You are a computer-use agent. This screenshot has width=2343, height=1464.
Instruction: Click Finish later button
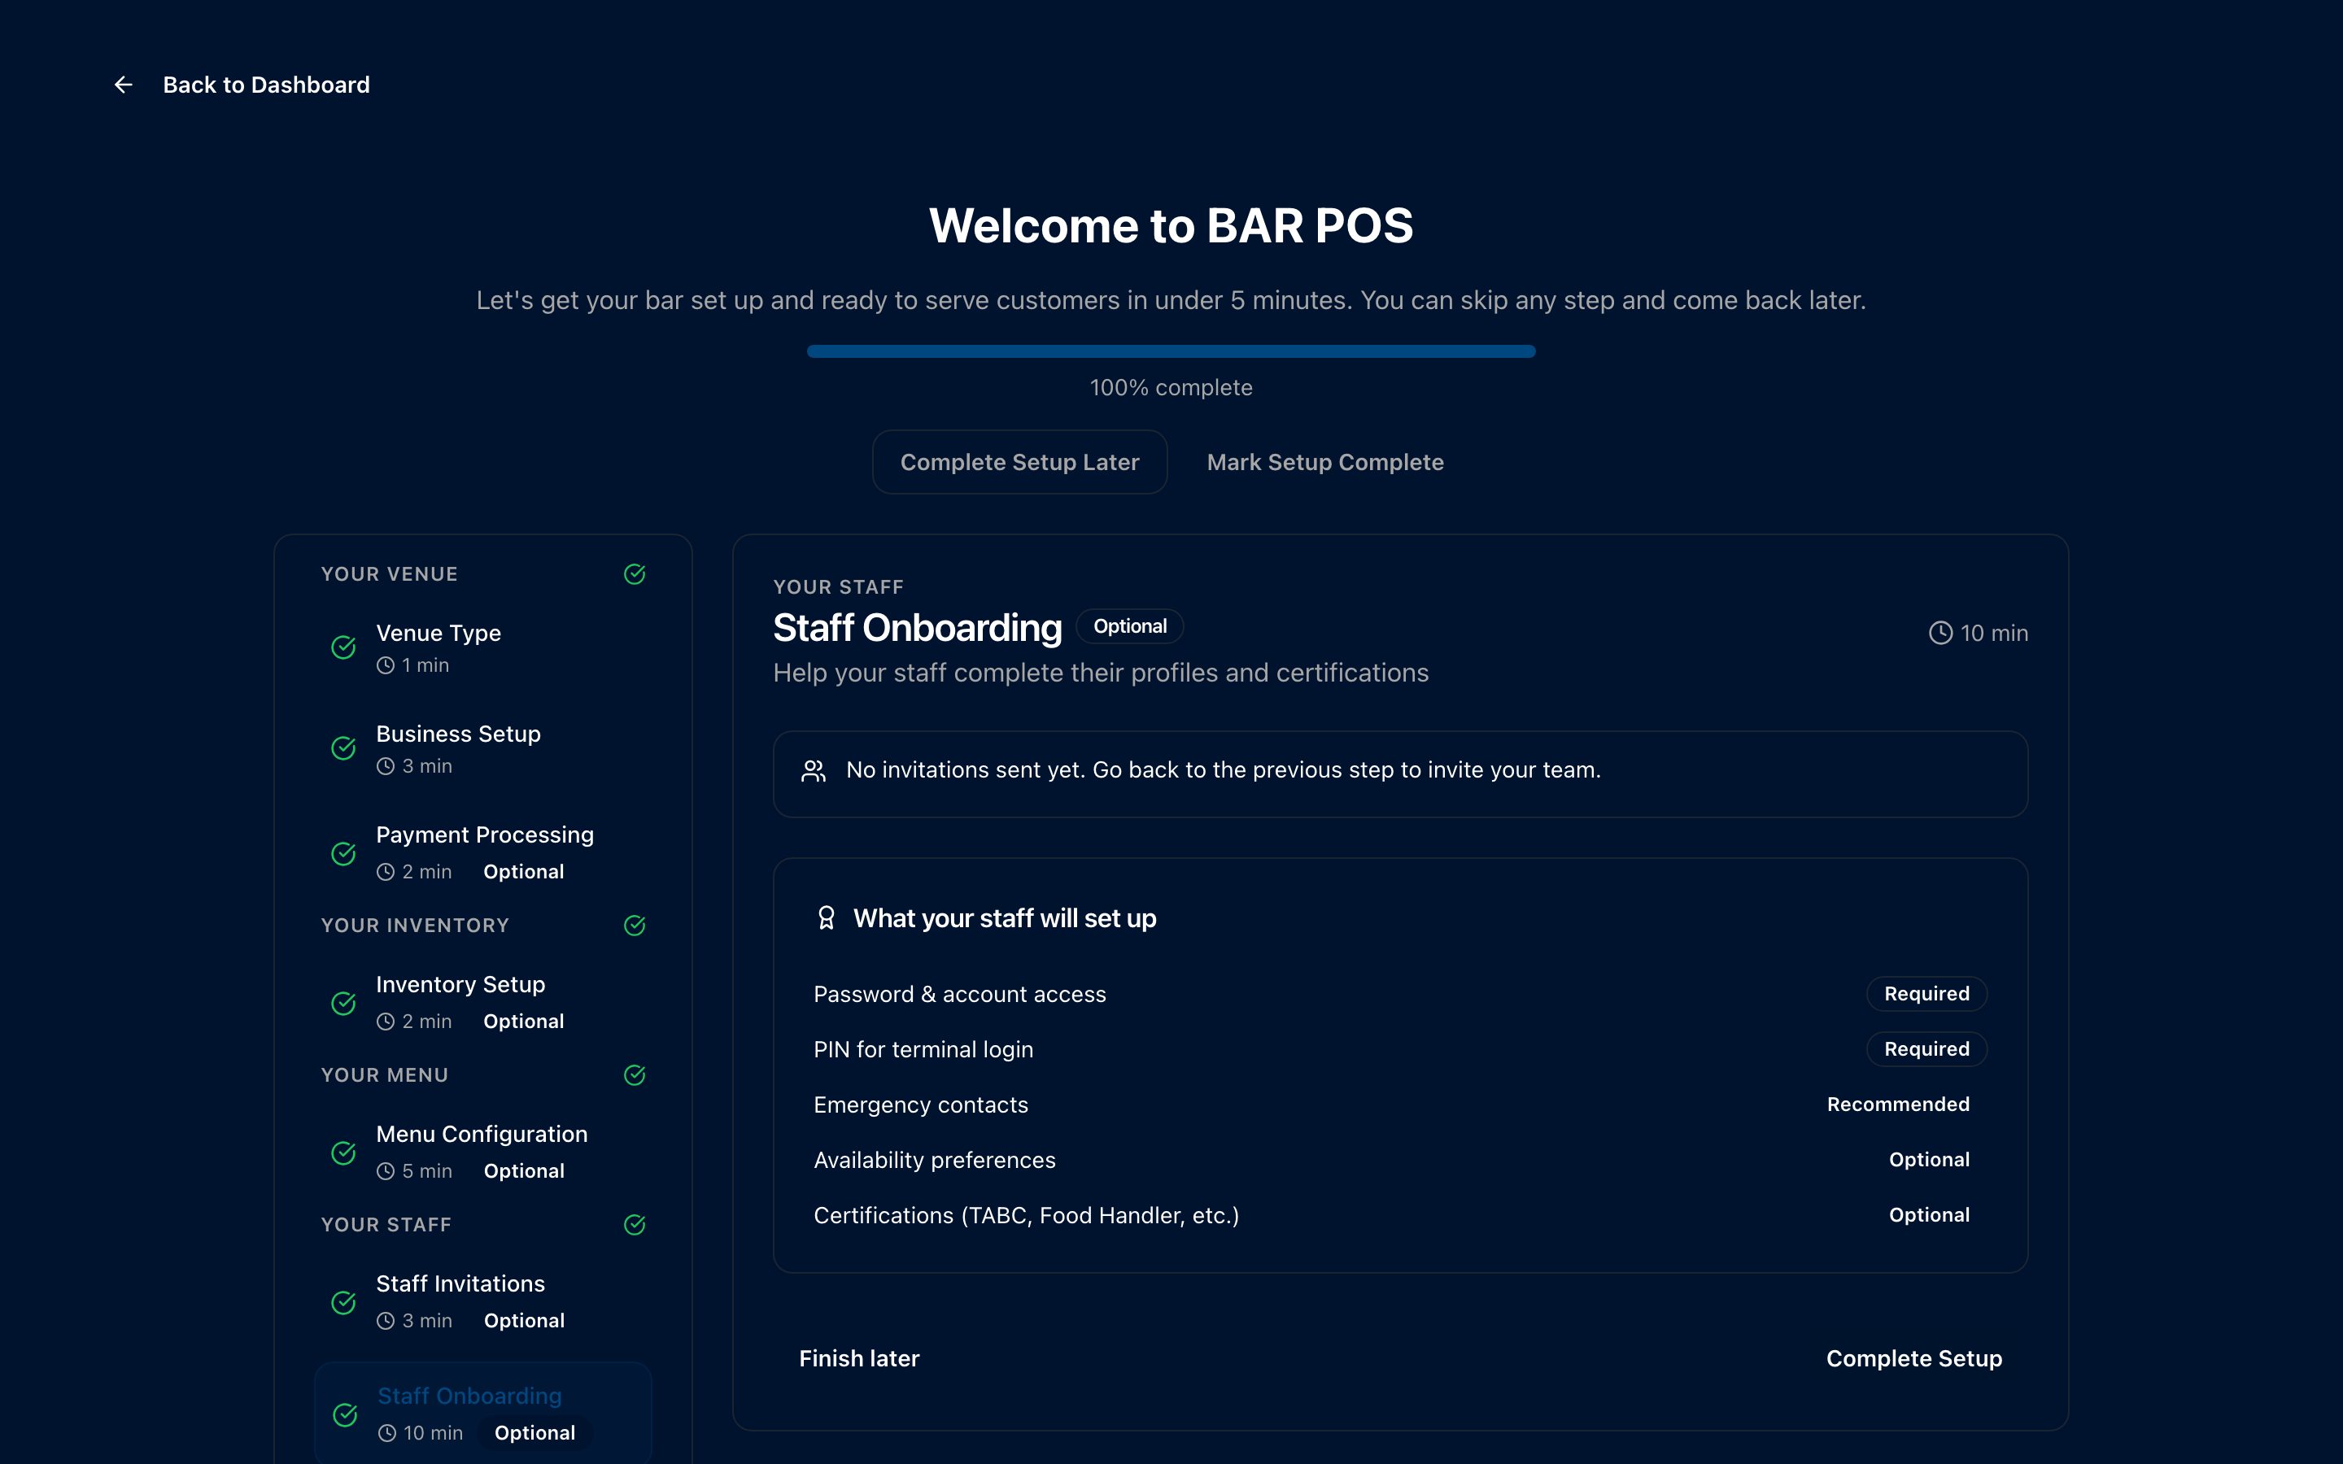tap(859, 1358)
